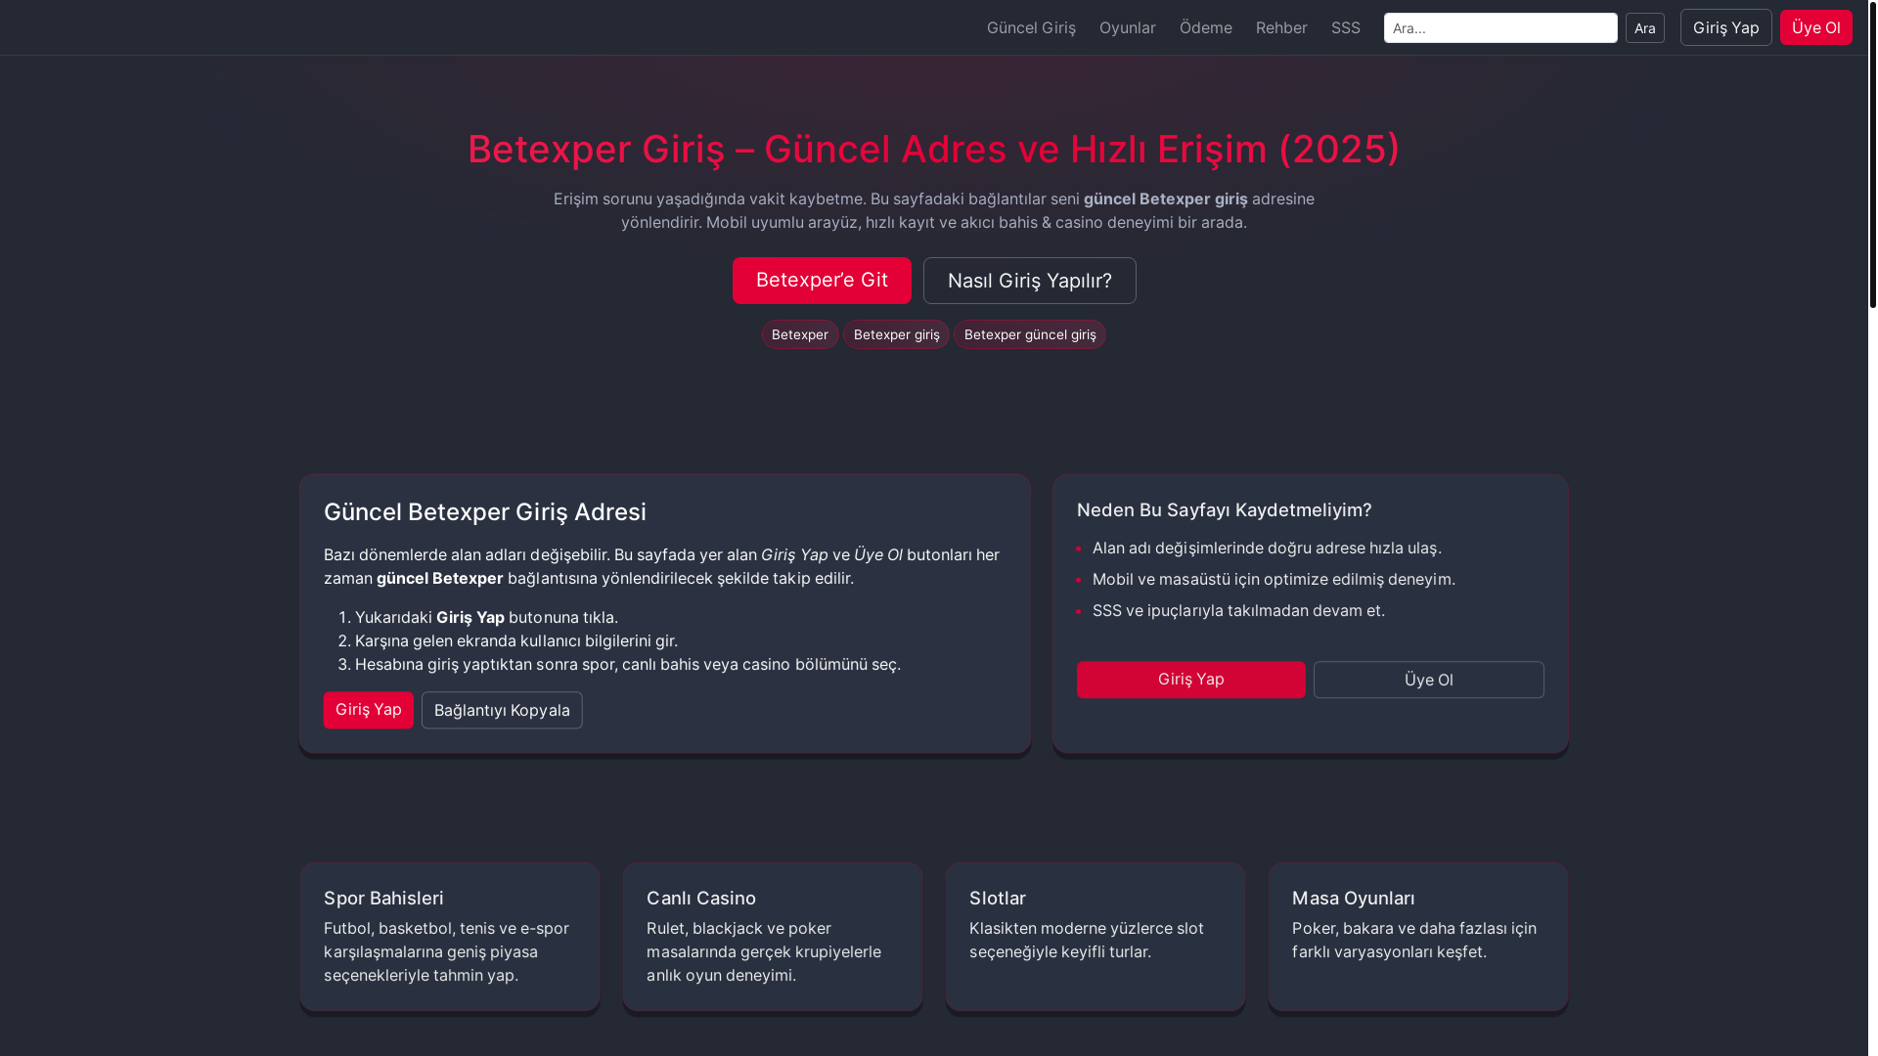Viewport: 1878px width, 1056px height.
Task: Click the Masa Oyunları card heading
Action: (1354, 898)
